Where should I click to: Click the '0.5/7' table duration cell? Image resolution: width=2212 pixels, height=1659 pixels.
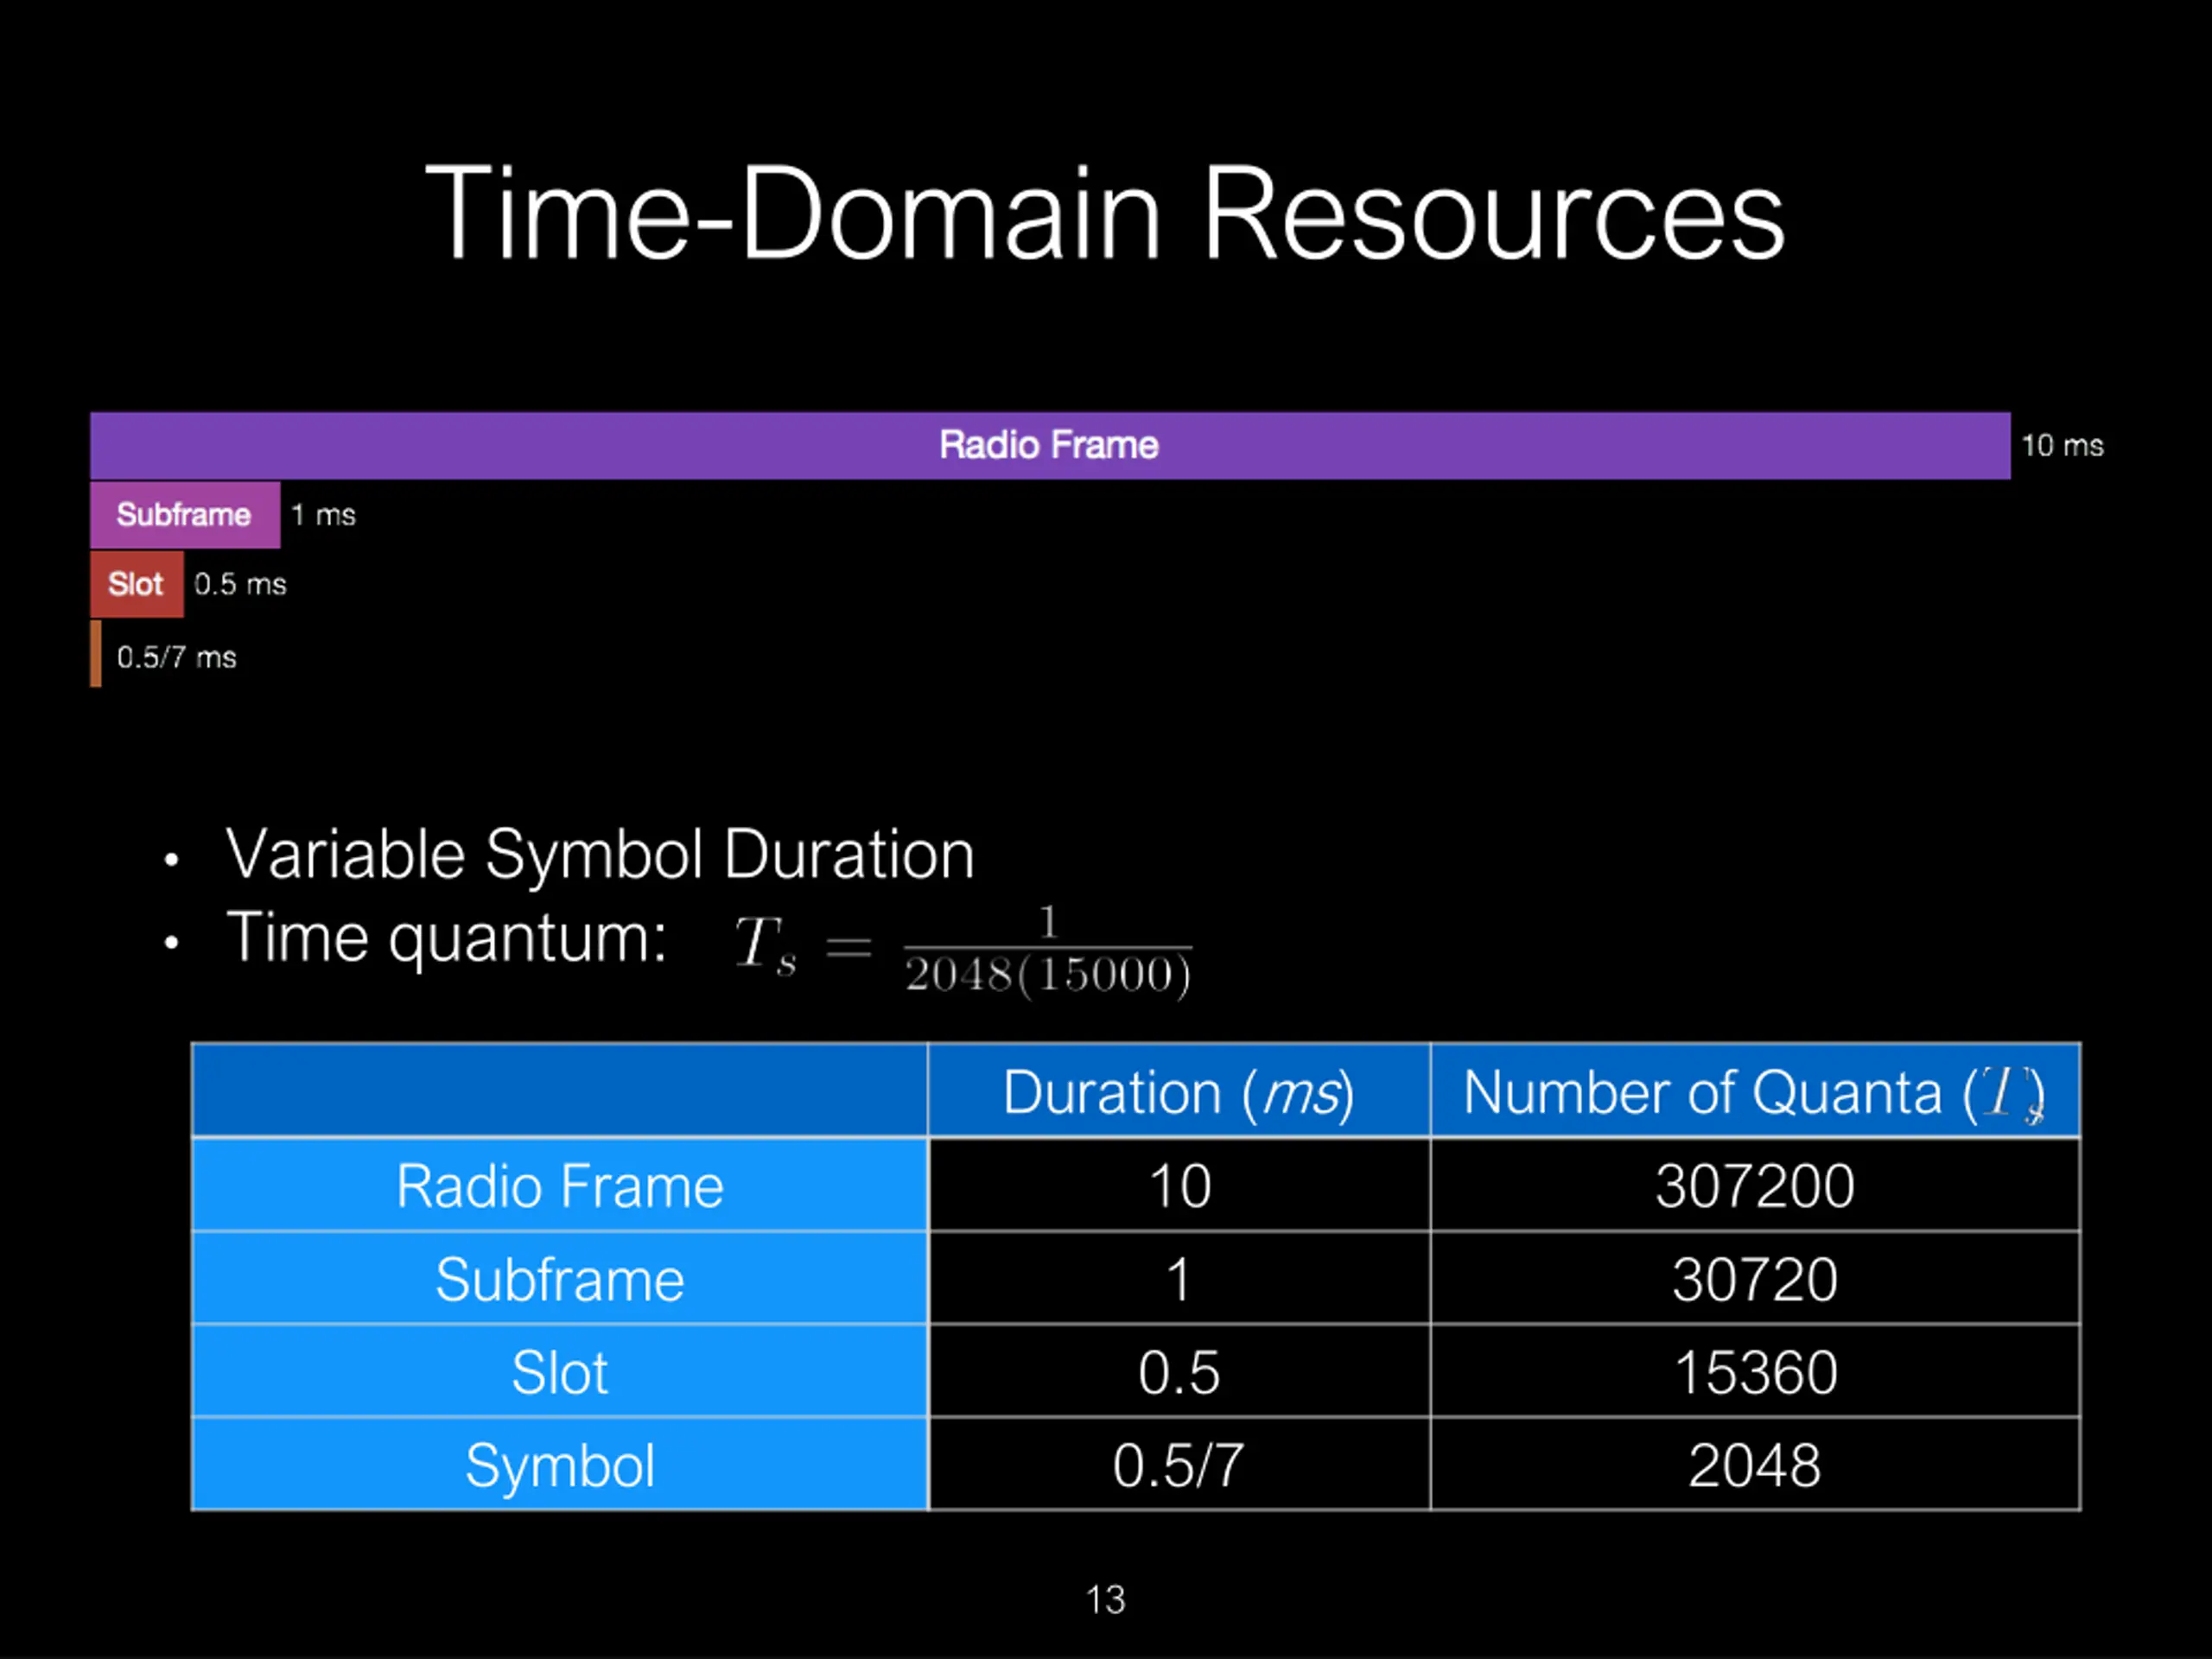point(1179,1464)
